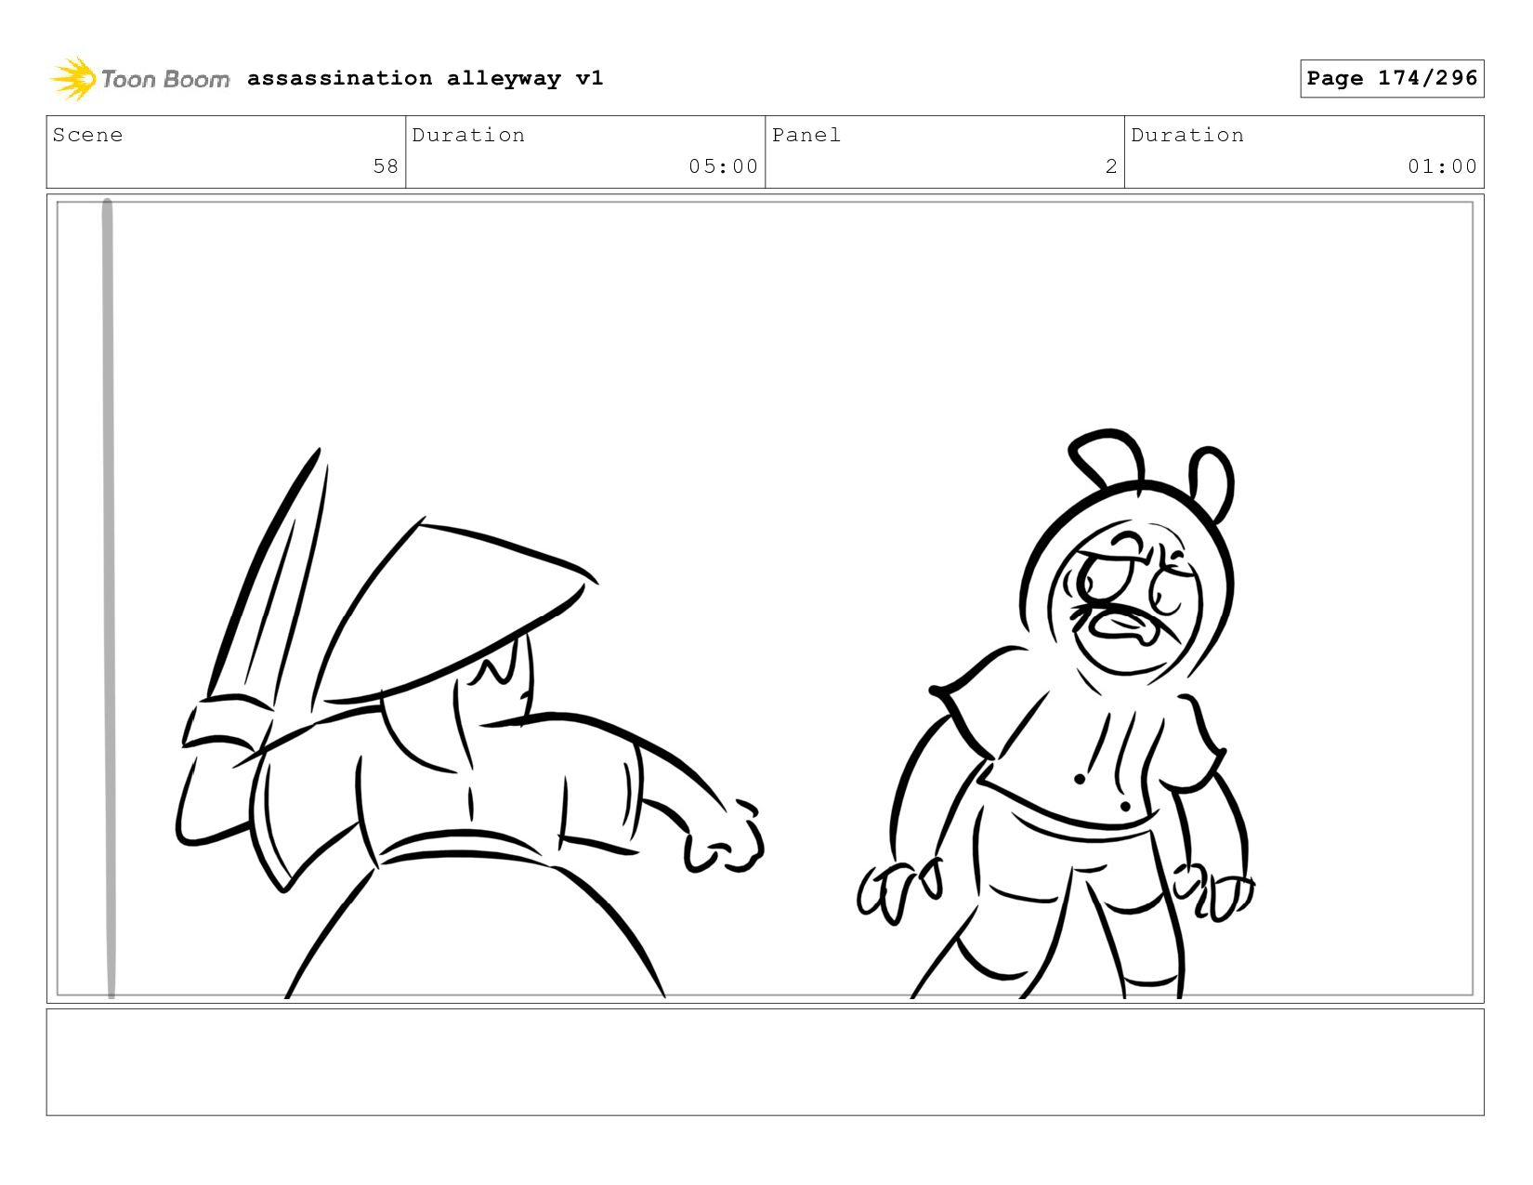Viewport: 1533px width, 1185px height.
Task: Select the 'Scene' header label
Action: 87,135
